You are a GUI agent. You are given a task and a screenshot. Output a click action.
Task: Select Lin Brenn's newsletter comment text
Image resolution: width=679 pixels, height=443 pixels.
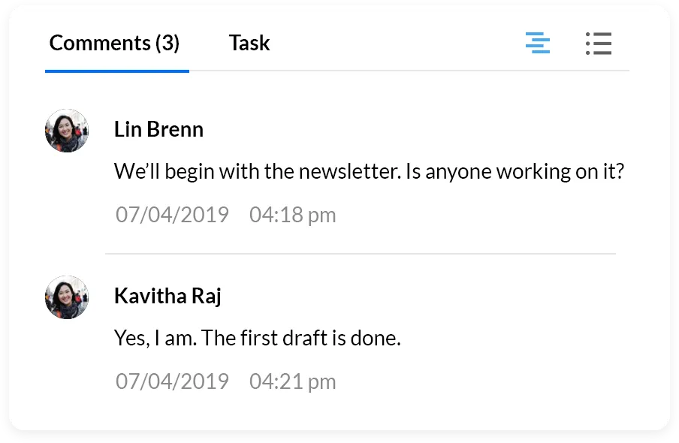(x=369, y=172)
